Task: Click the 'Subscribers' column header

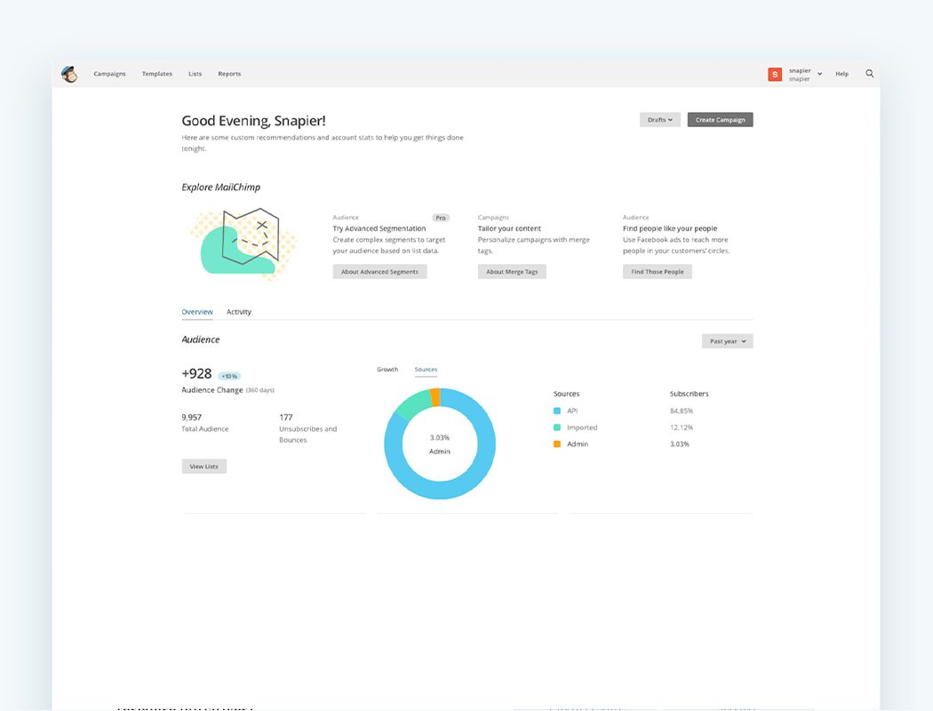Action: pos(689,394)
